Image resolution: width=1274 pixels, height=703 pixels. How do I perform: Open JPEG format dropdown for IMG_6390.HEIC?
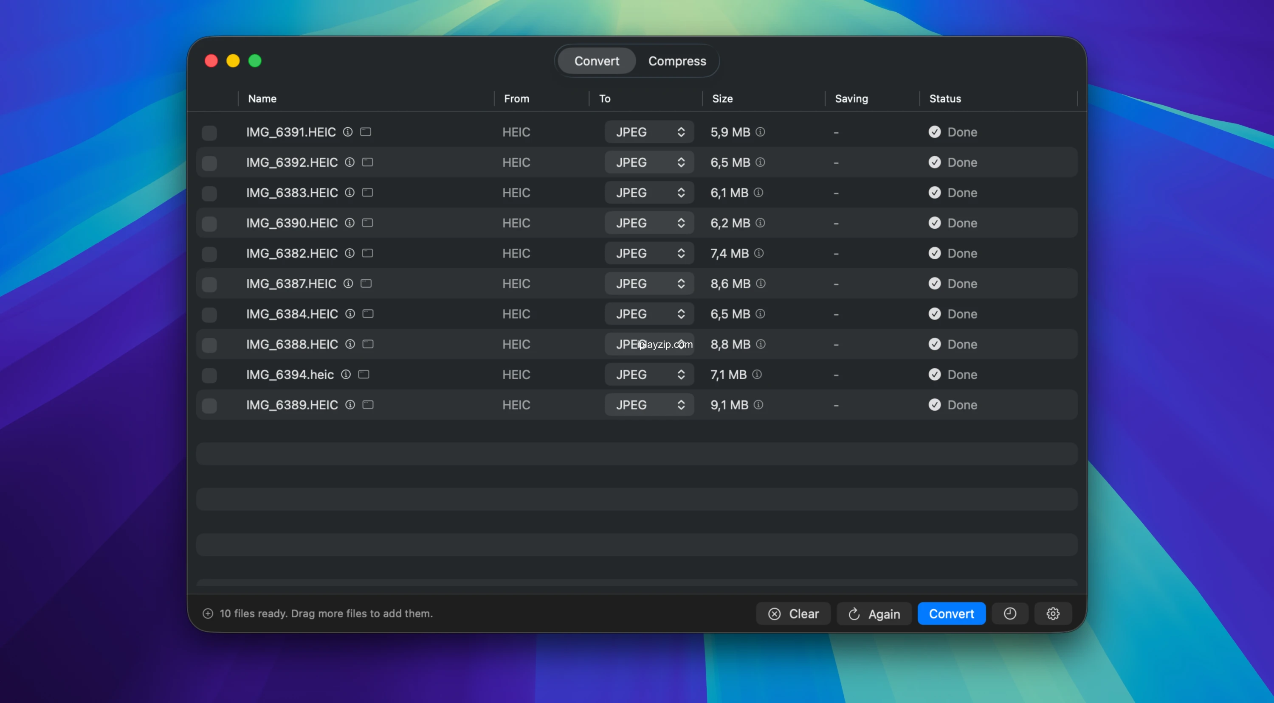pos(649,223)
